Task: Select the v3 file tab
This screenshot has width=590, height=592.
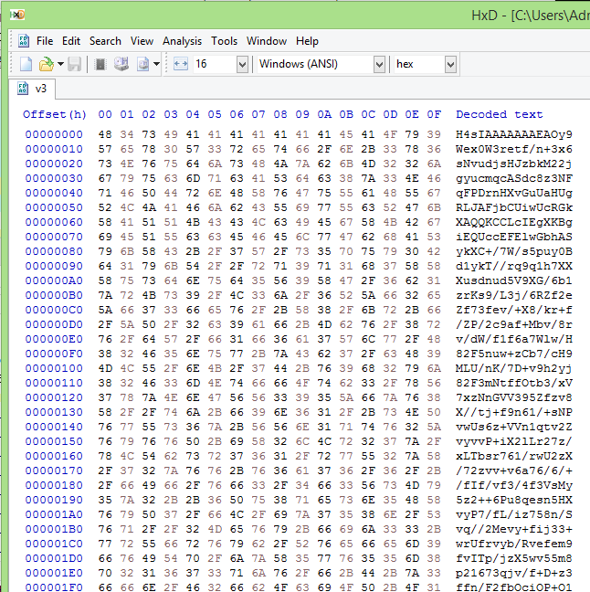Action: coord(33,89)
